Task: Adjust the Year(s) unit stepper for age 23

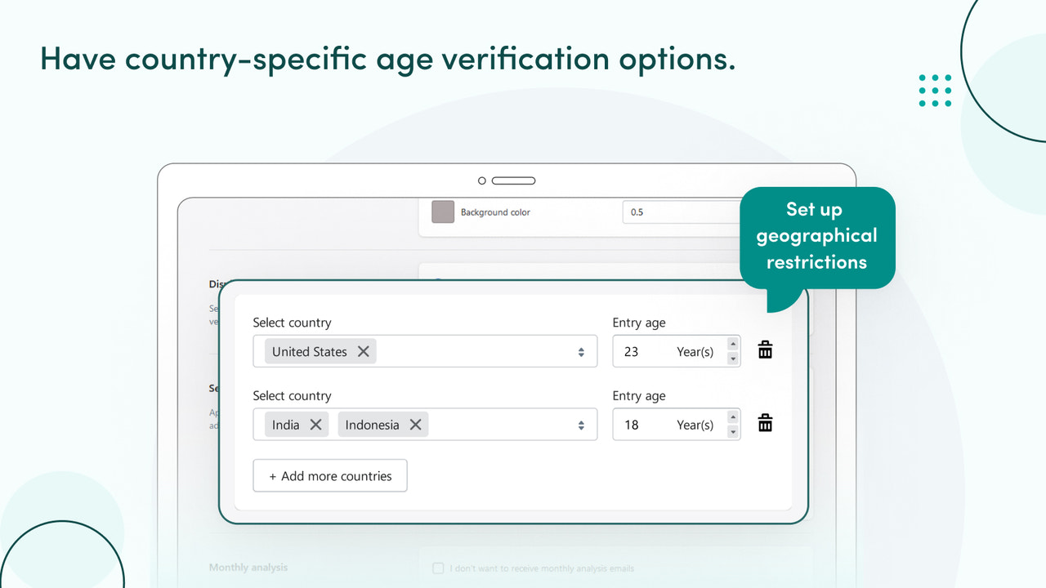Action: click(x=733, y=351)
